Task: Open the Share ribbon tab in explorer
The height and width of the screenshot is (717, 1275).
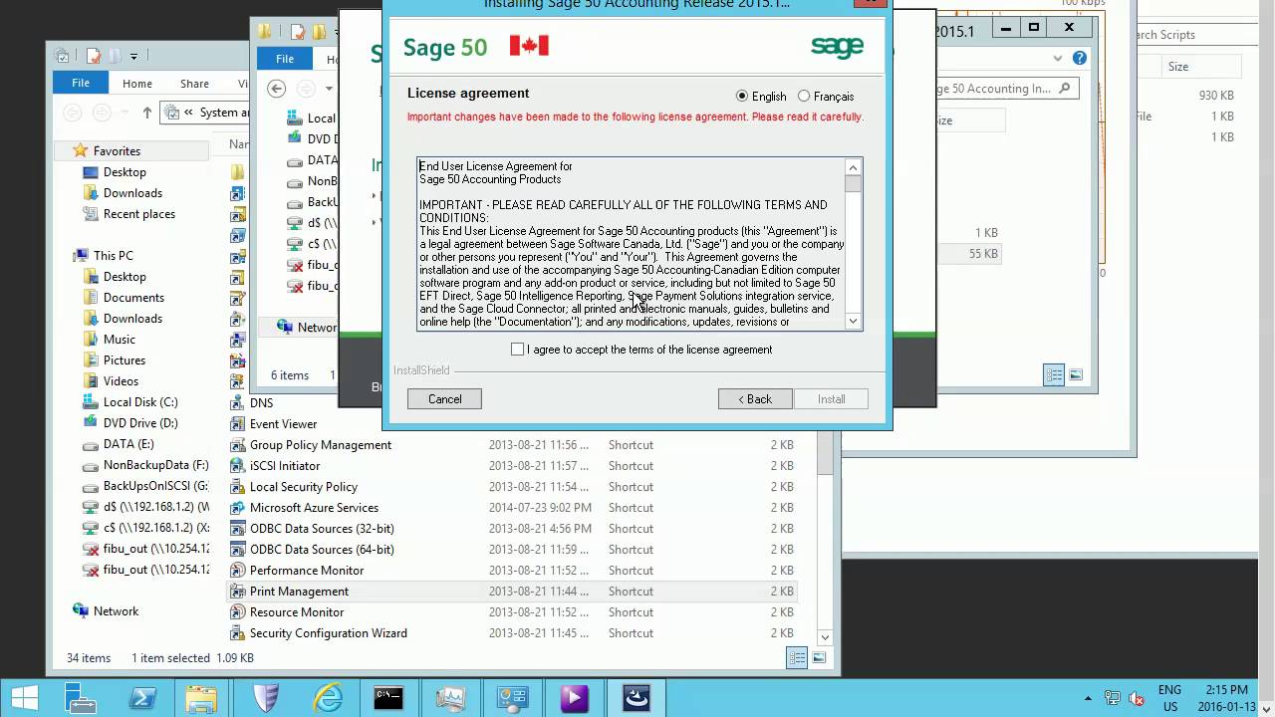Action: click(194, 84)
